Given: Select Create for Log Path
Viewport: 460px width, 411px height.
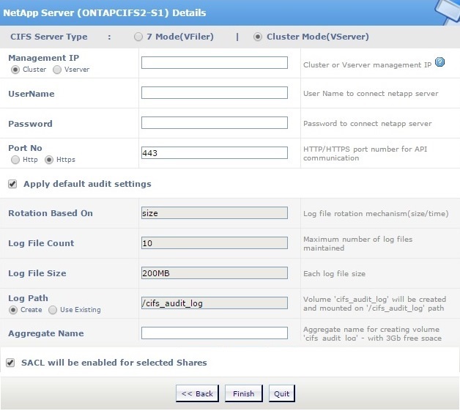Looking at the screenshot, I should [x=13, y=310].
